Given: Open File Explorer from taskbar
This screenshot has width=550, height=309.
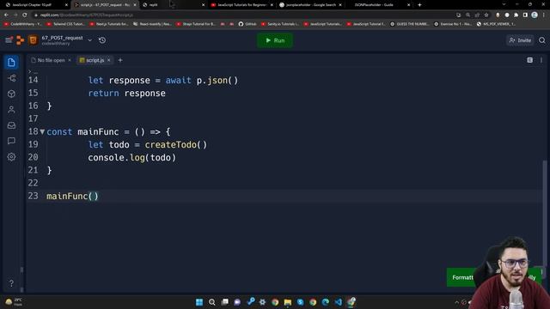Looking at the screenshot, I should pos(288,302).
